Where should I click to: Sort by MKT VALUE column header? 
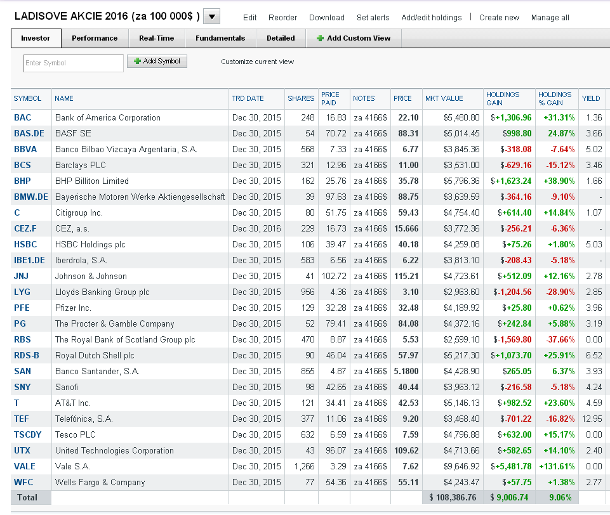coord(444,99)
